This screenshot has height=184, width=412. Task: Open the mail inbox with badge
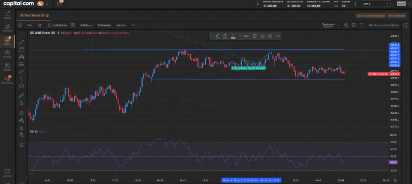point(60,3)
